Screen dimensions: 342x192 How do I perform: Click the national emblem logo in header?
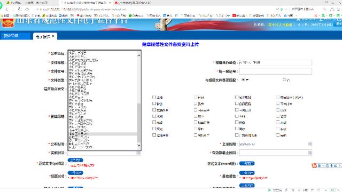click(x=8, y=23)
